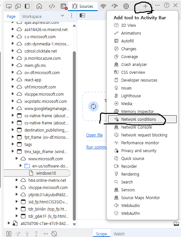Click the Inspect element tool icon
Viewport: 181px width, 237px height.
click(x=9, y=6)
